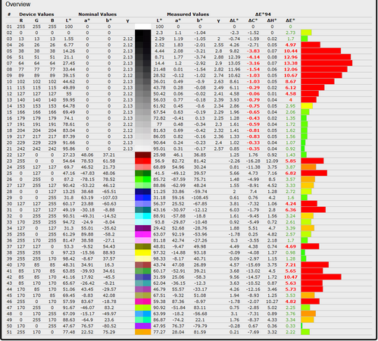Click the red ΔE bar in row 42
The width and height of the screenshot is (378, 341).
pyautogui.click(x=321, y=277)
